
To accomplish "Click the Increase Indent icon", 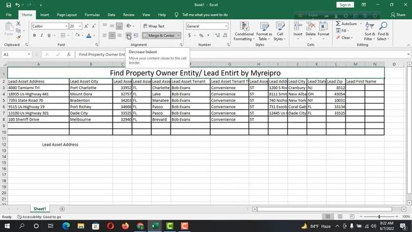I will coord(136,35).
